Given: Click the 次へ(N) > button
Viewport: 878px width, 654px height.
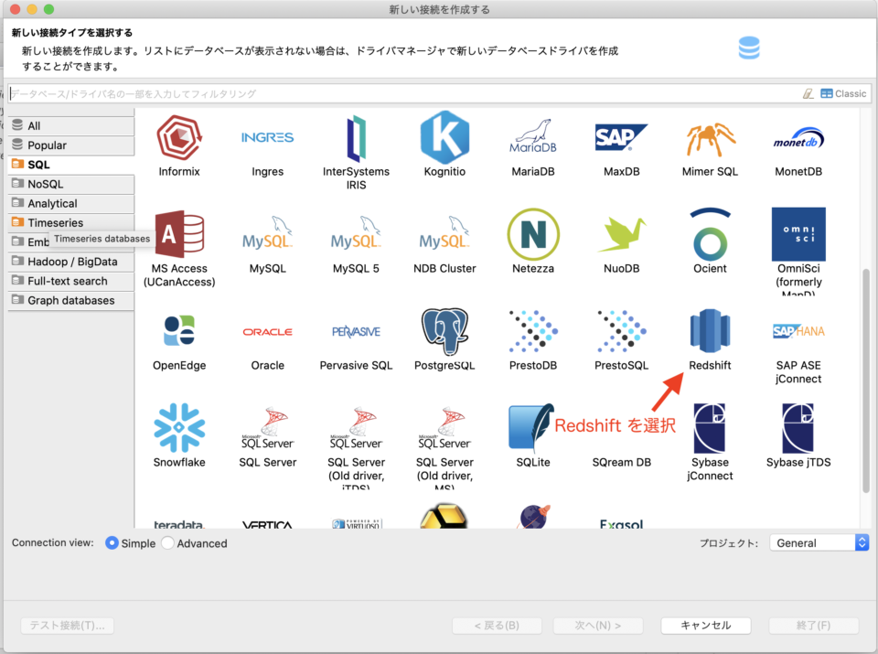Looking at the screenshot, I should tap(598, 626).
